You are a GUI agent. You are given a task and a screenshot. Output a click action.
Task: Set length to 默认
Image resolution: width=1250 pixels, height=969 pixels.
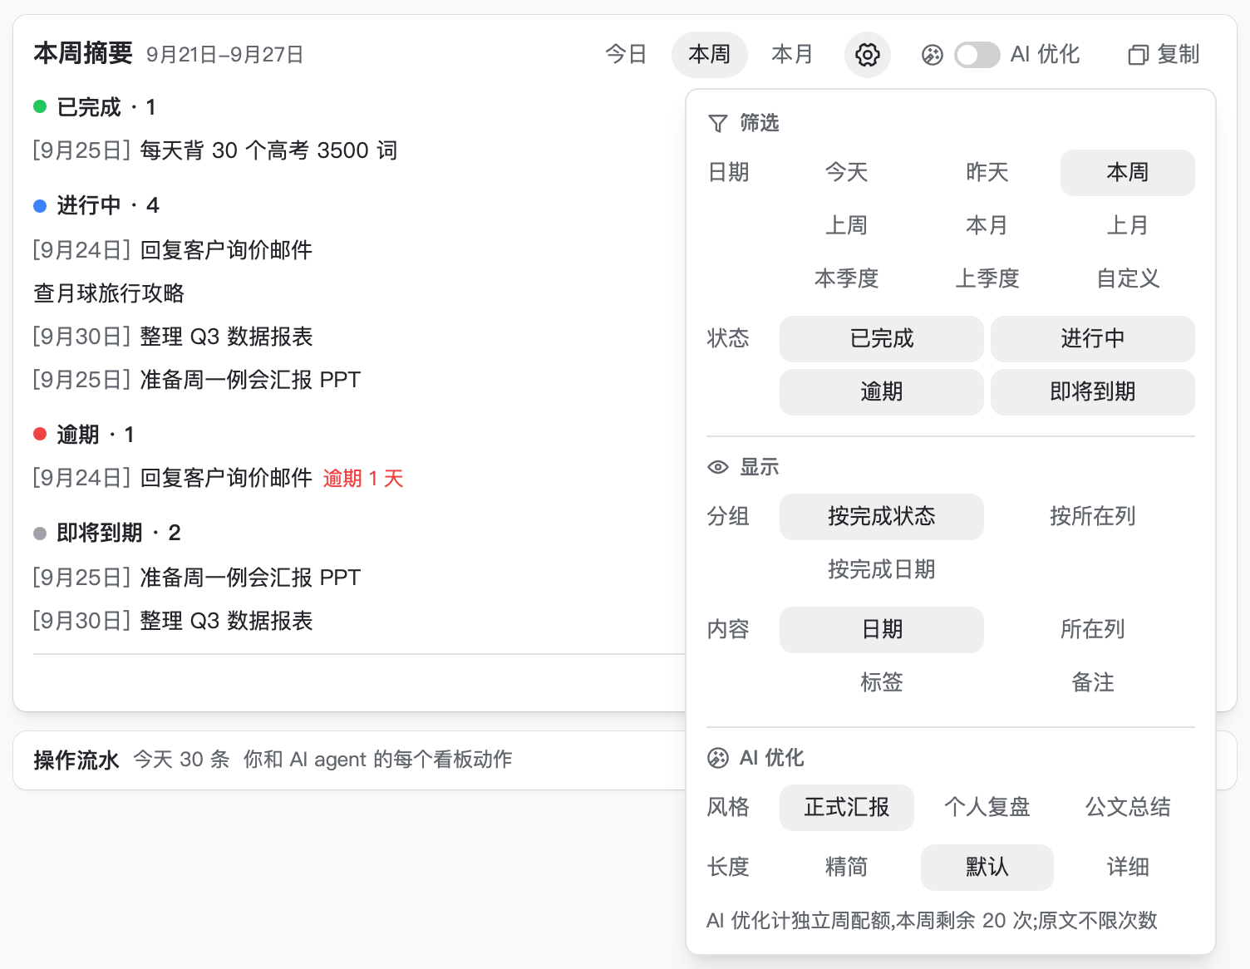point(987,868)
